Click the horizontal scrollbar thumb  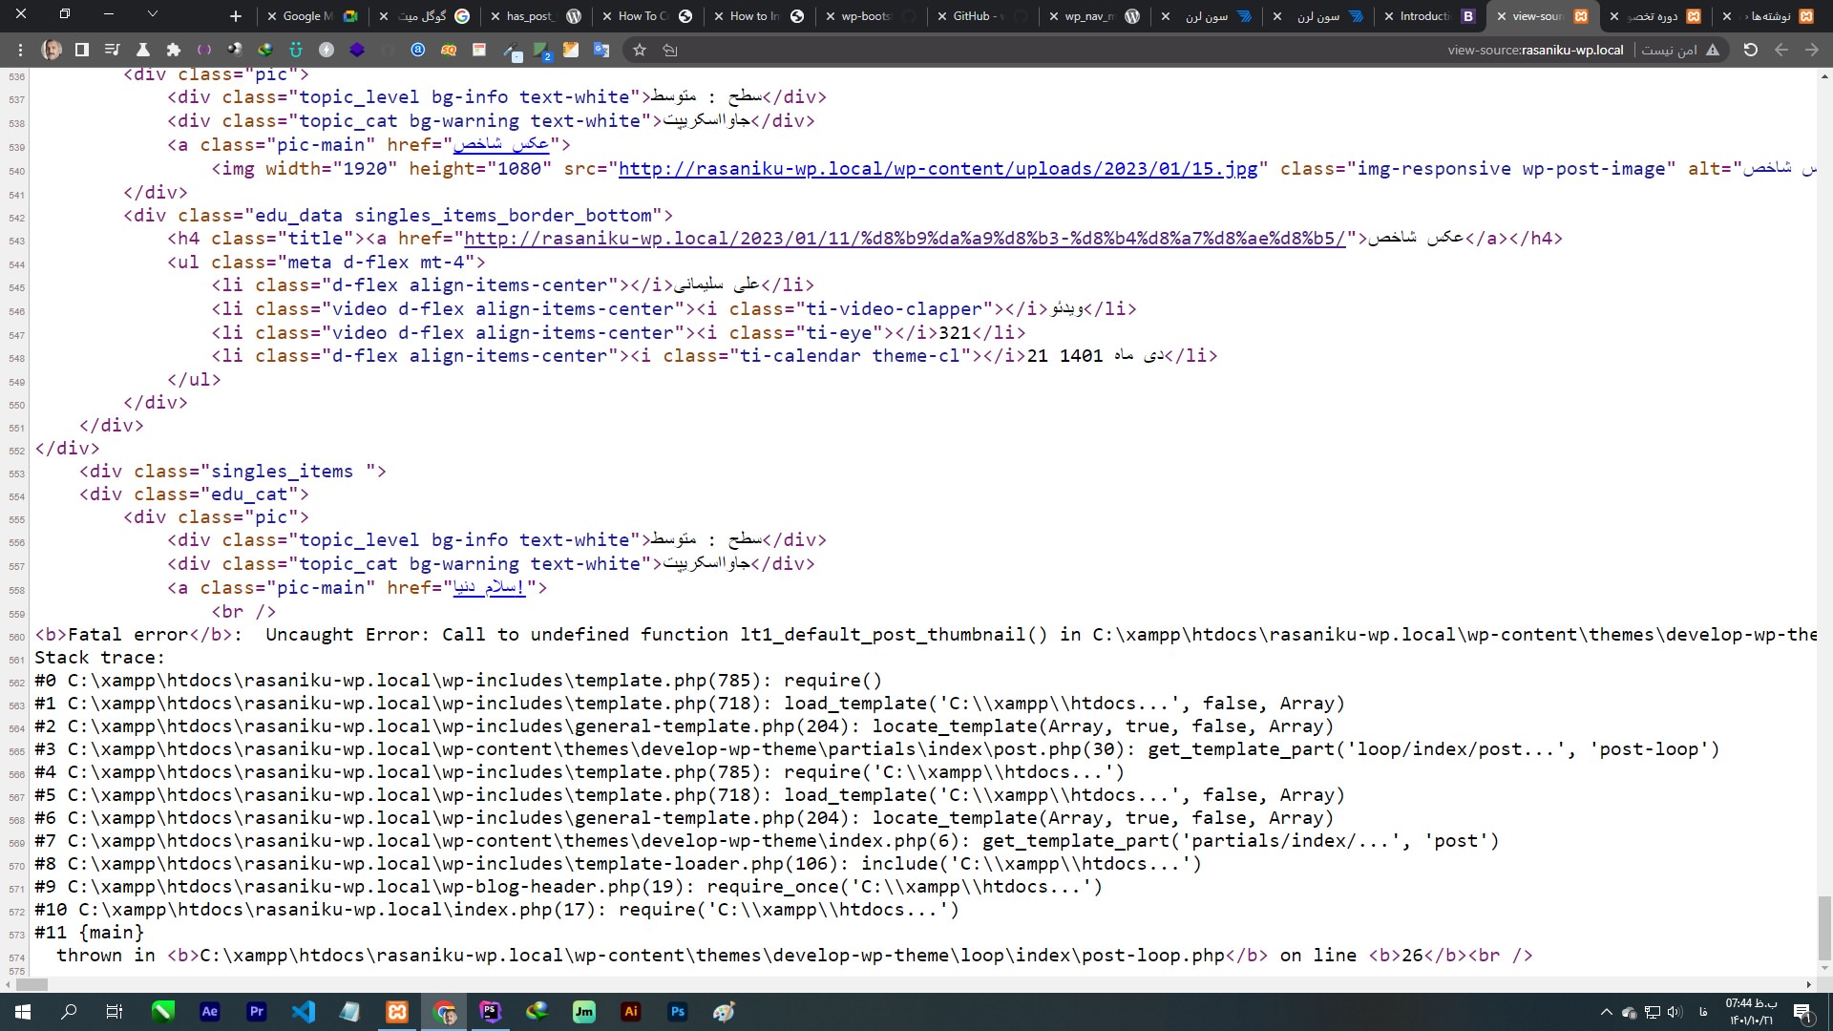point(32,984)
